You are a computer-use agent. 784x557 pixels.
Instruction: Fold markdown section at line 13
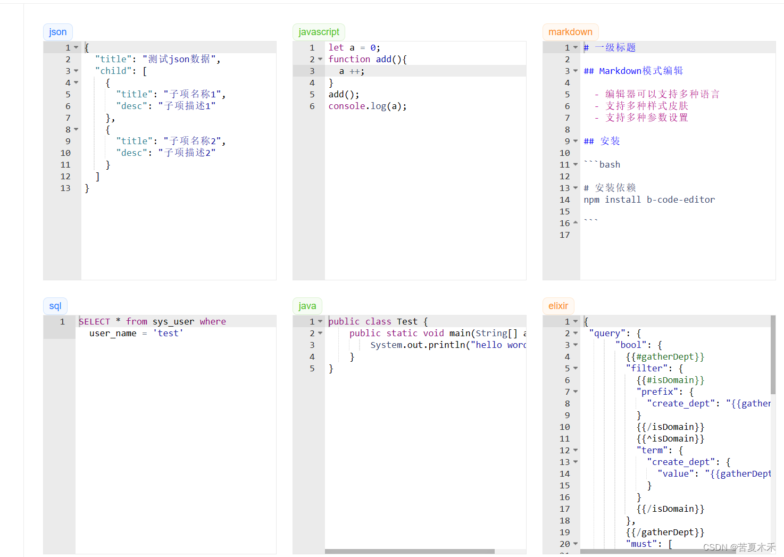[576, 188]
